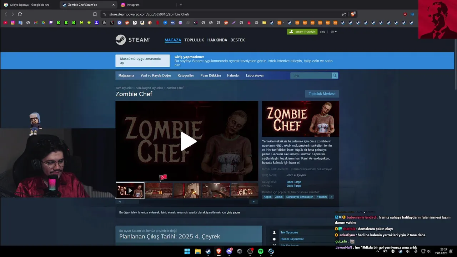The image size is (457, 257).
Task: Open uBlock Origin extension icon
Action: point(405,14)
